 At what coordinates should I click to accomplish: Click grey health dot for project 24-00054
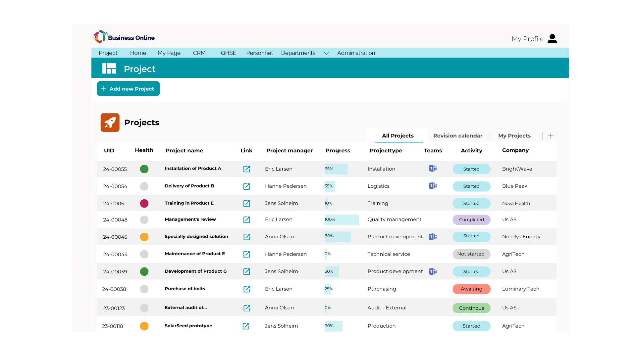144,186
